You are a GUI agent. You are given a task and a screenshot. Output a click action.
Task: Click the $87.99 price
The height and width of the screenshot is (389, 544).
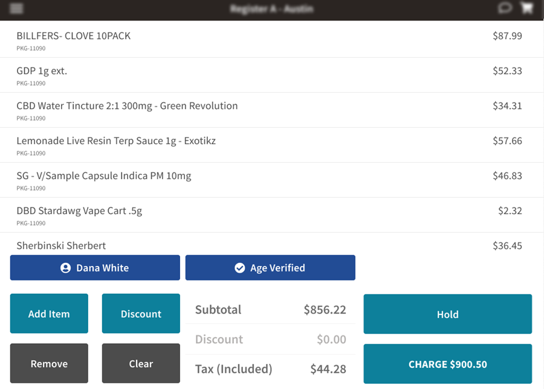(x=507, y=36)
